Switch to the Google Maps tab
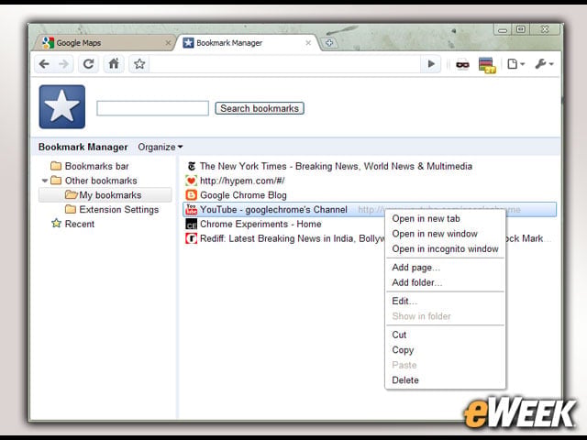This screenshot has width=587, height=440. [x=103, y=43]
